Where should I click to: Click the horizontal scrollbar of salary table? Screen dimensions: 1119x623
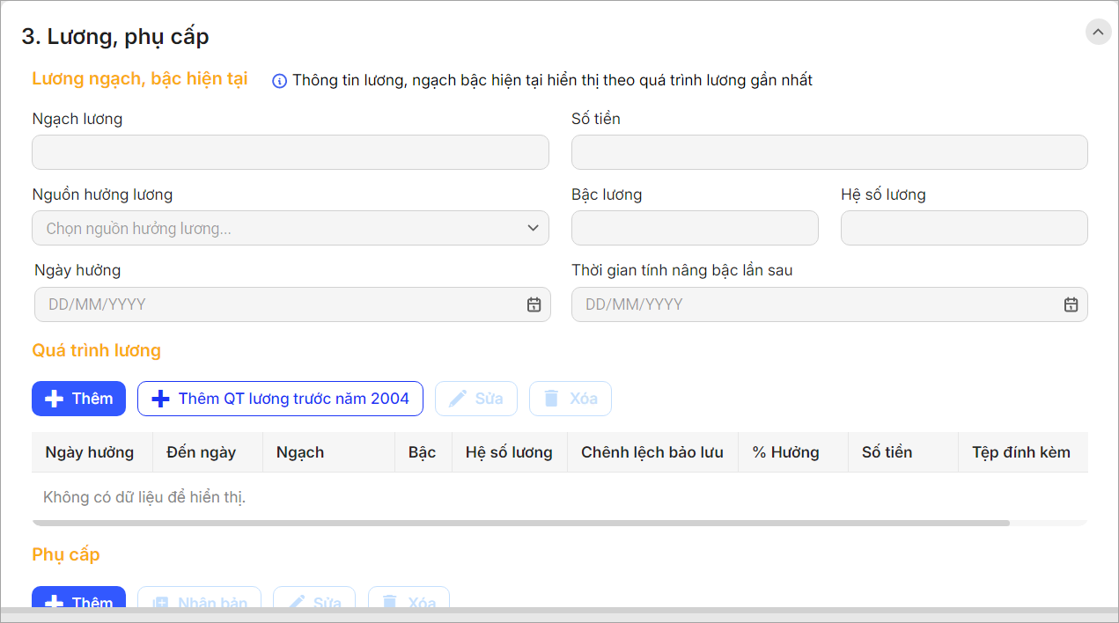521,523
